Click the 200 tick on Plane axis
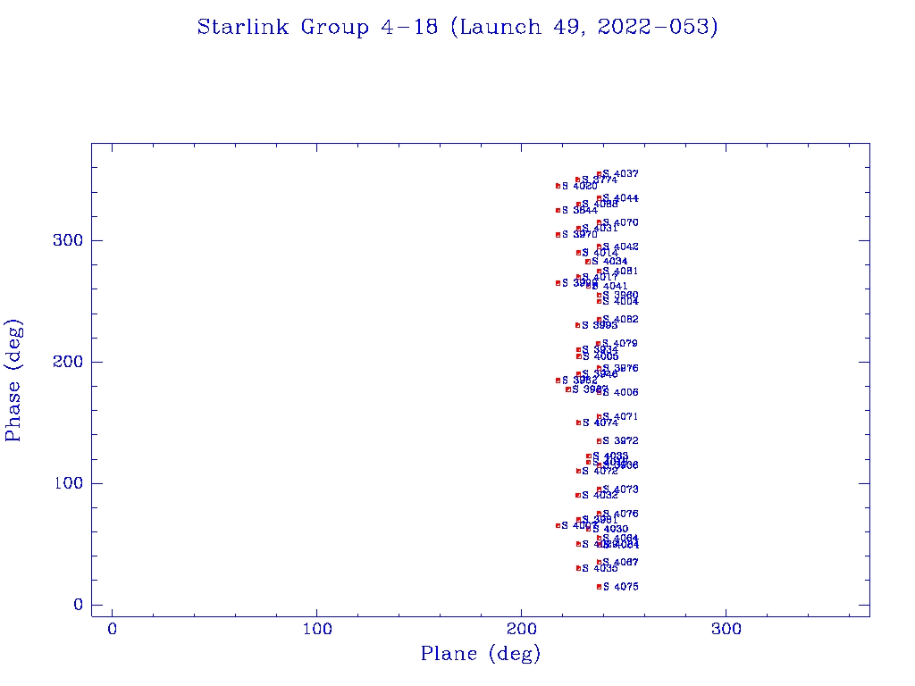The height and width of the screenshot is (686, 915). pos(522,630)
